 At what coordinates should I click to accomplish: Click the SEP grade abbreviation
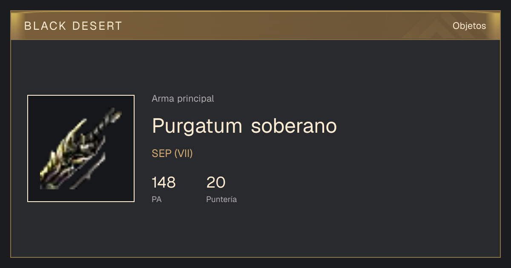162,154
